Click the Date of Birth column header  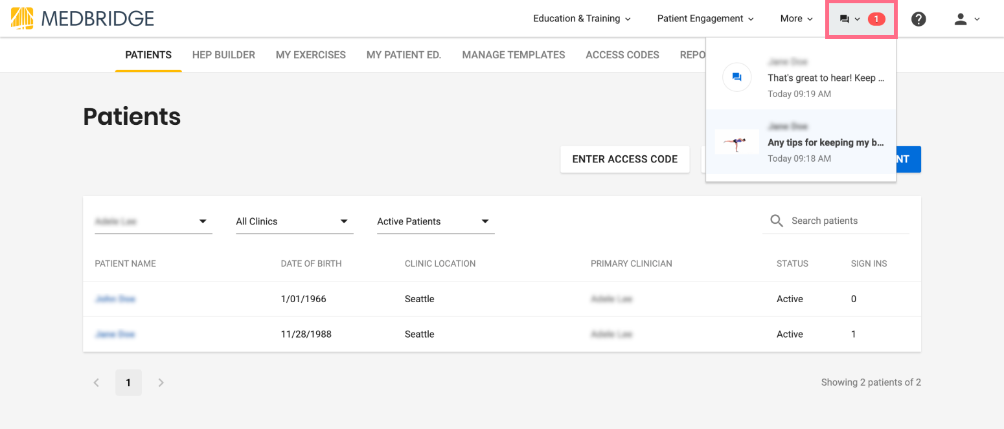(x=311, y=263)
